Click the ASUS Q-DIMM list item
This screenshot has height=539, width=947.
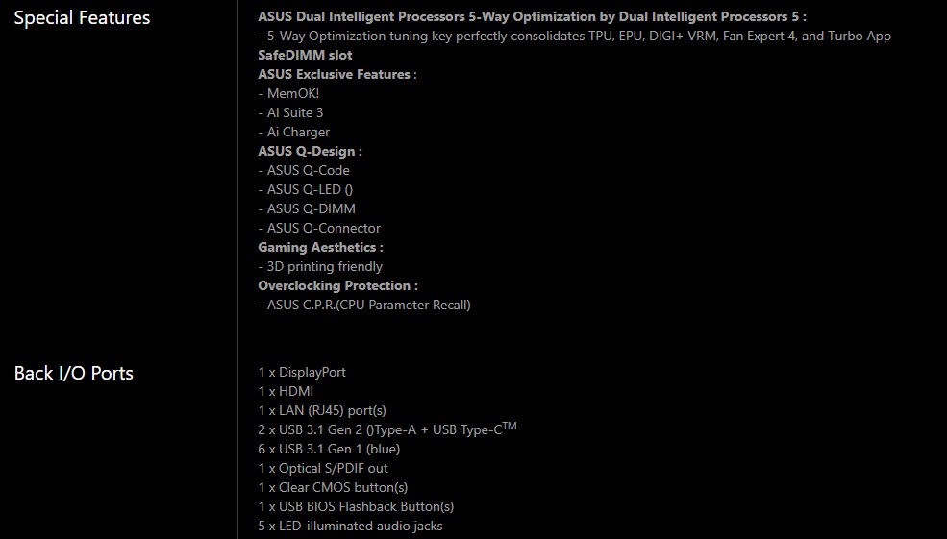tap(307, 208)
